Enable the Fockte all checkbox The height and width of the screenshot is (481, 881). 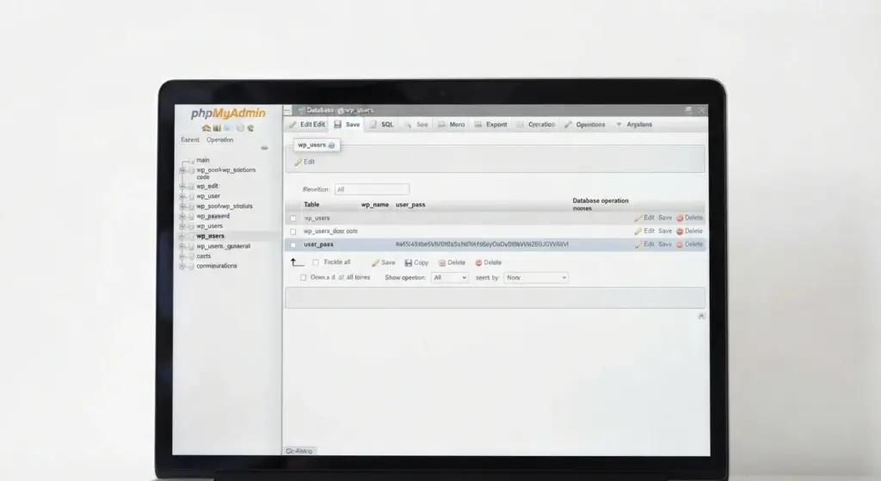pos(316,262)
